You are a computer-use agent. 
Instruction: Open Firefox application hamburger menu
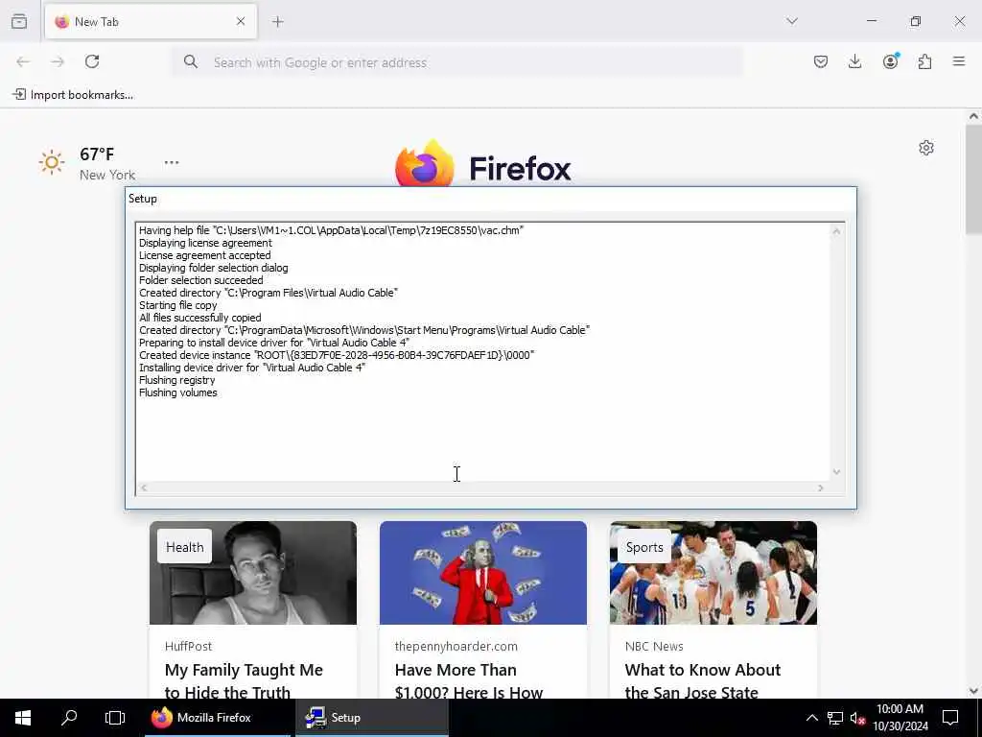(x=959, y=61)
